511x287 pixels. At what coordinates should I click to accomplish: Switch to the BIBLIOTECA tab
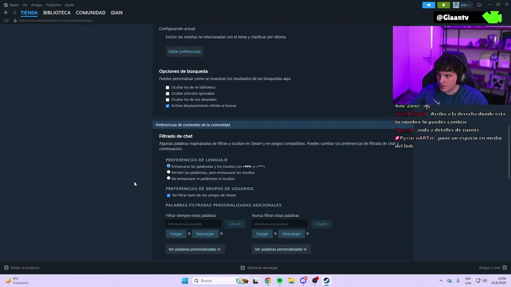coord(57,13)
